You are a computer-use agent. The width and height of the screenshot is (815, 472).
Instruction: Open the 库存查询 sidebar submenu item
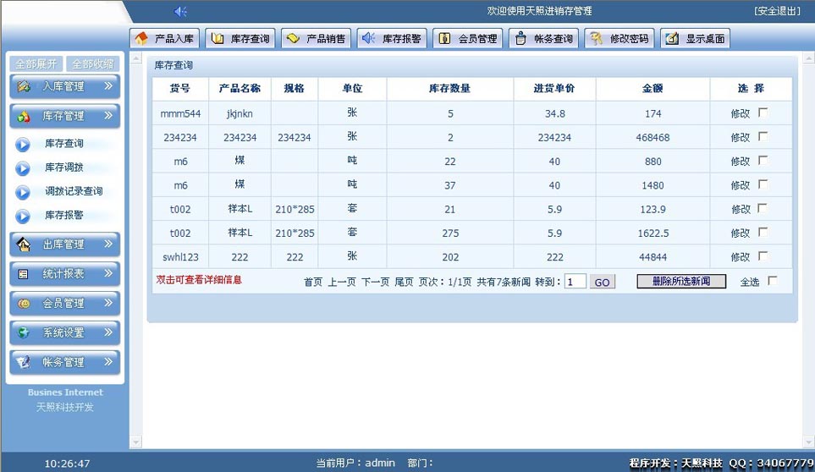pyautogui.click(x=64, y=143)
